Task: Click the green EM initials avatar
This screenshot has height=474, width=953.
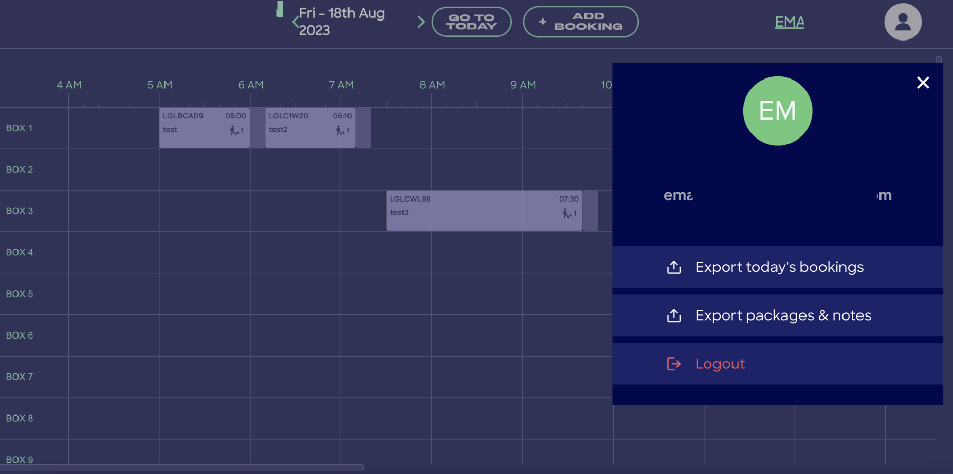Action: [777, 111]
